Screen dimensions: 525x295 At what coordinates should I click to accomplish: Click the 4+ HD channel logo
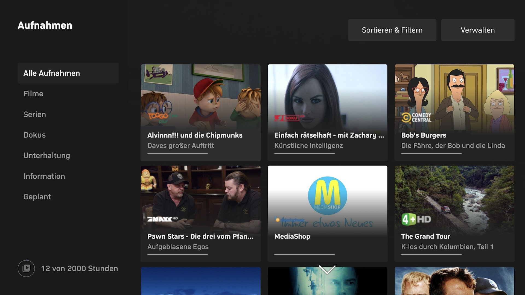(x=416, y=219)
